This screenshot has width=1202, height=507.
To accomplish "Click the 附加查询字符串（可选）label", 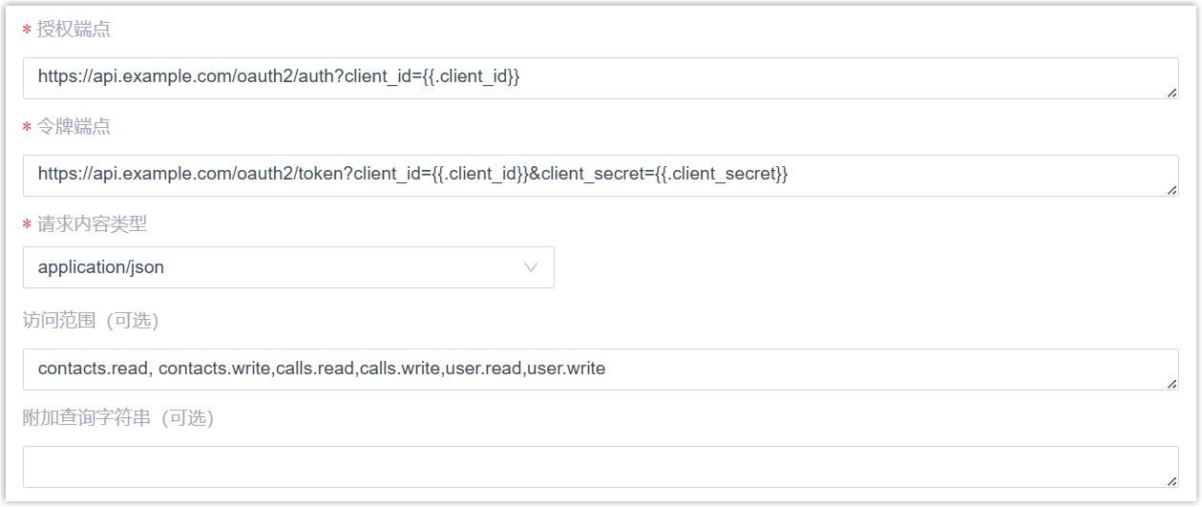I will [118, 418].
